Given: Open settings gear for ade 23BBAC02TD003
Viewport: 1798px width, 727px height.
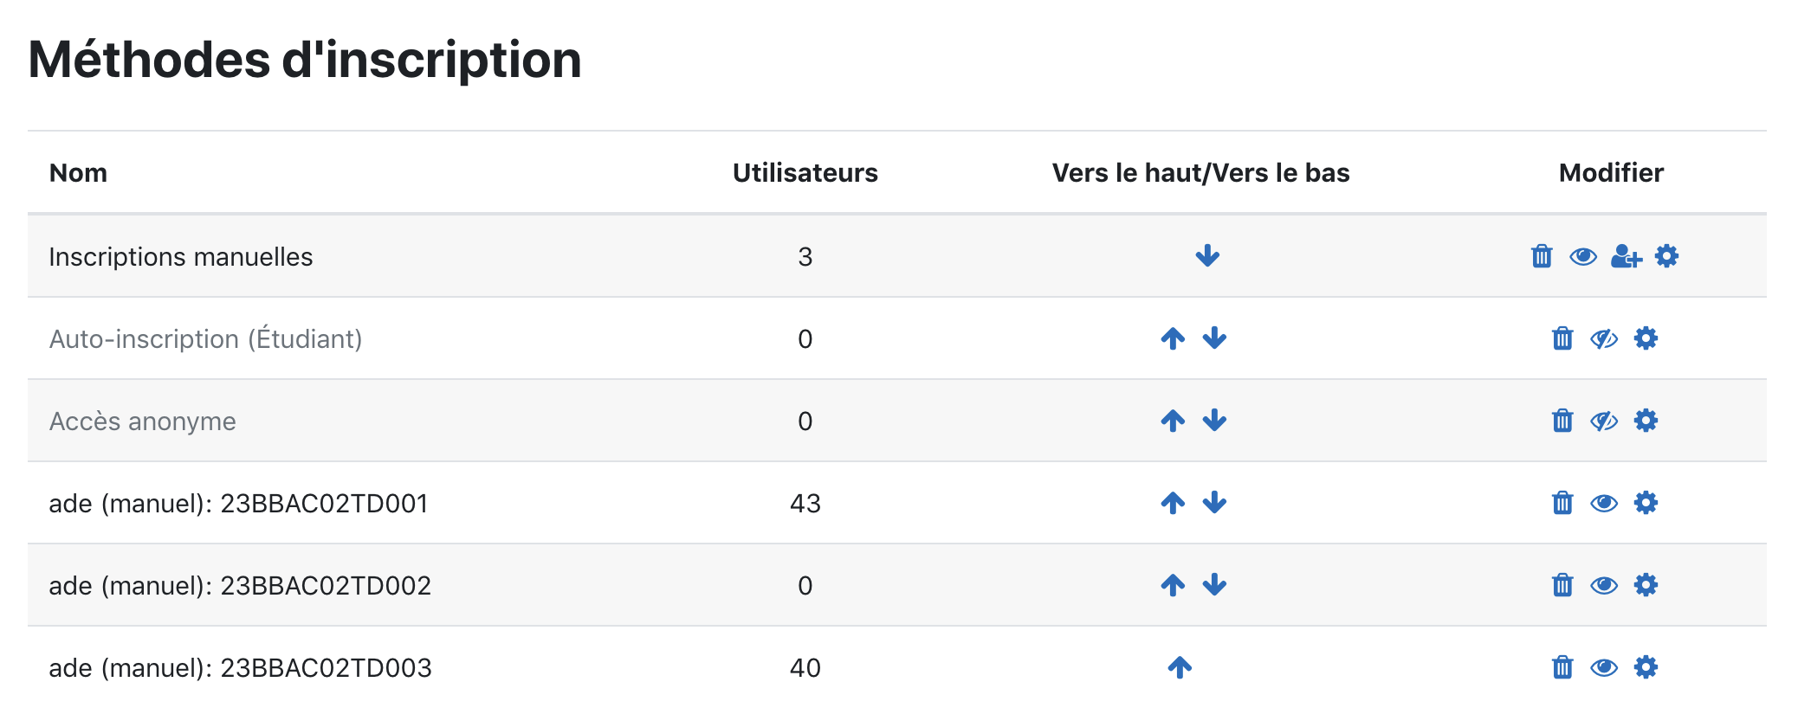Looking at the screenshot, I should click(x=1646, y=667).
